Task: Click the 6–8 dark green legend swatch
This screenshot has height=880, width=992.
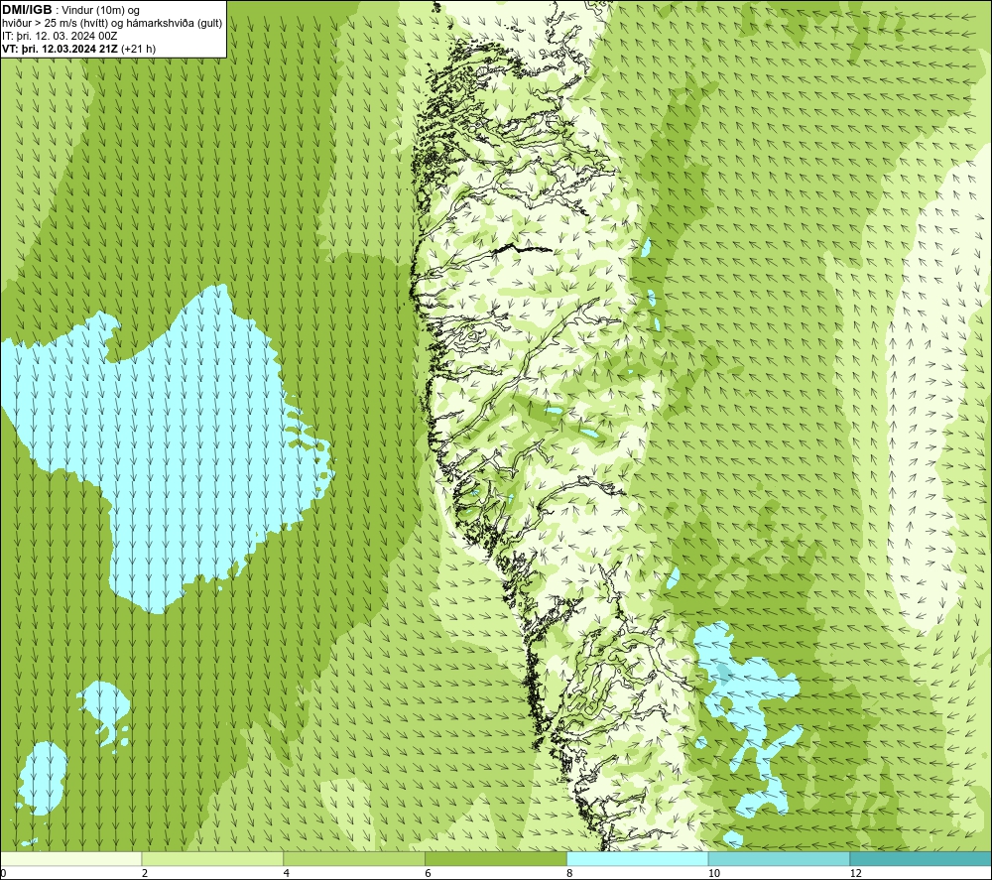Action: point(496,858)
